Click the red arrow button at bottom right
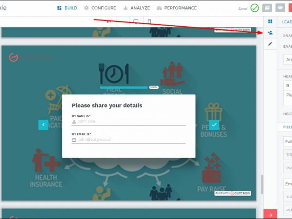 click(270, 214)
